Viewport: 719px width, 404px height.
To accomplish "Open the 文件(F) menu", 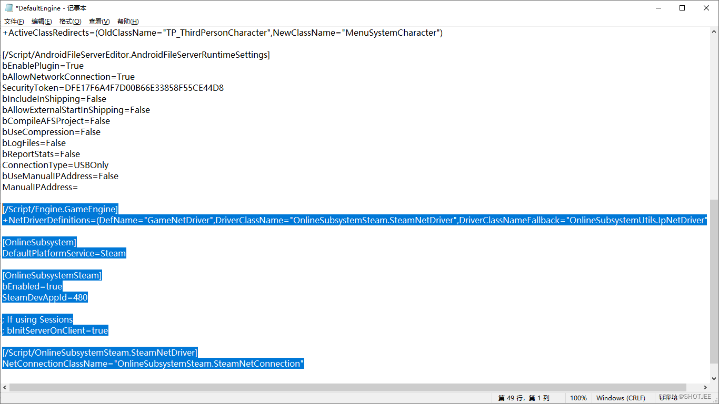I will 14,21.
